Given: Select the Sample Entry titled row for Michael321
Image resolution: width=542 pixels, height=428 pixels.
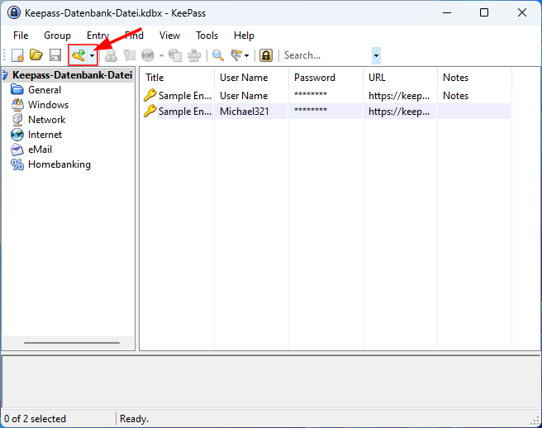Looking at the screenshot, I should coord(185,112).
